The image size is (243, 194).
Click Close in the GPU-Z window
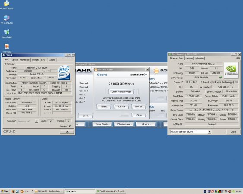233,132
